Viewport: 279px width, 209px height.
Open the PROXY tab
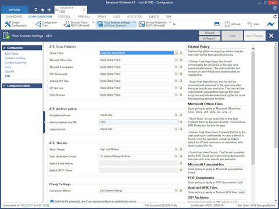tap(102, 17)
